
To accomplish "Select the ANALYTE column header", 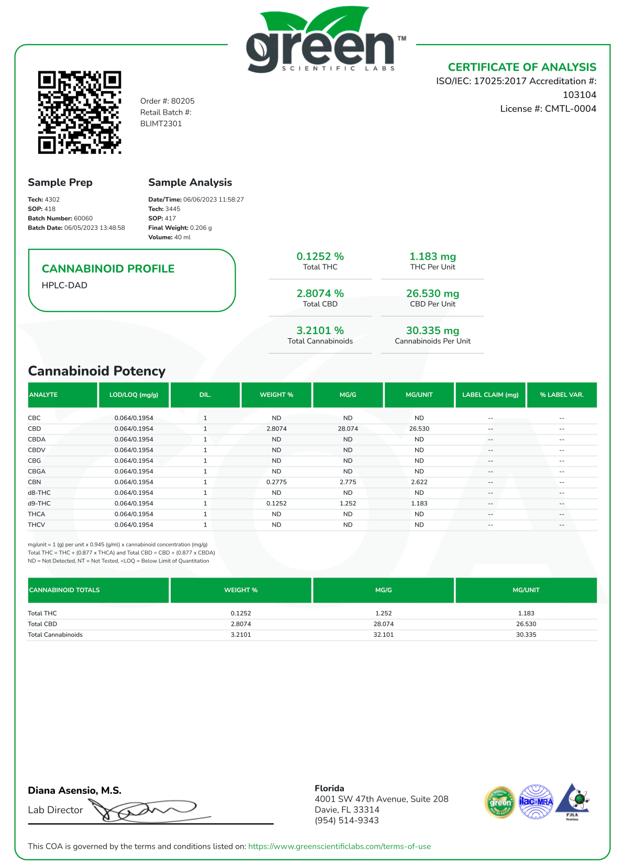I will (x=62, y=395).
